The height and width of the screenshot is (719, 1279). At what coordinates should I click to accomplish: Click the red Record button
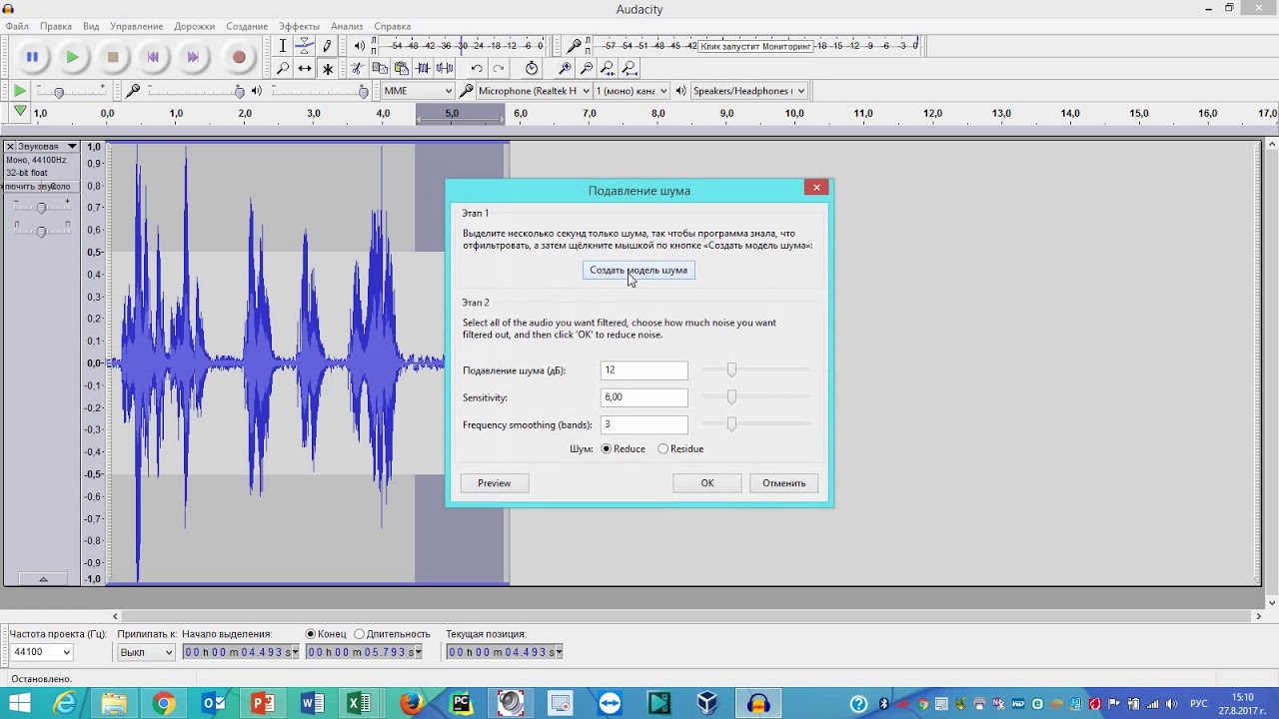(239, 57)
